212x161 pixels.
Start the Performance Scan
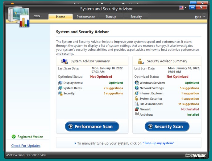[92, 126]
